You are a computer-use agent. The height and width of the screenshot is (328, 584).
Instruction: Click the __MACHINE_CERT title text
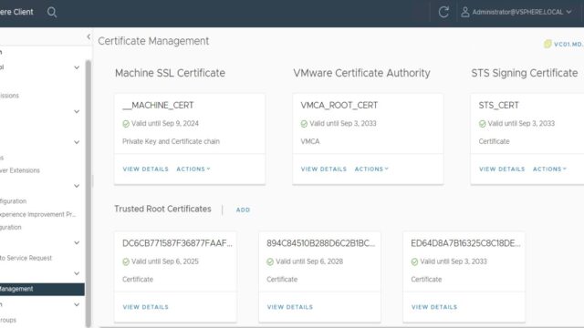[158, 106]
